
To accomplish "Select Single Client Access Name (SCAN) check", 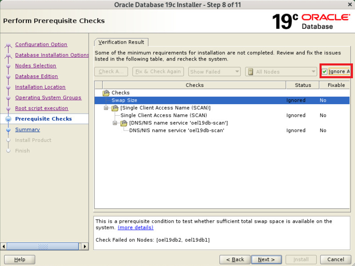I will 163,115.
